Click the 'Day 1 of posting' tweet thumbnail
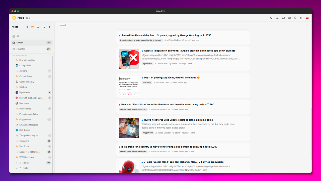321x181 pixels. pyautogui.click(x=129, y=86)
